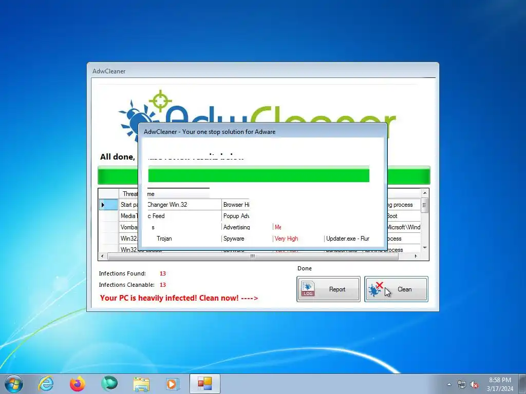Click the threat list scroll down arrow
526x394 pixels.
pos(425,248)
